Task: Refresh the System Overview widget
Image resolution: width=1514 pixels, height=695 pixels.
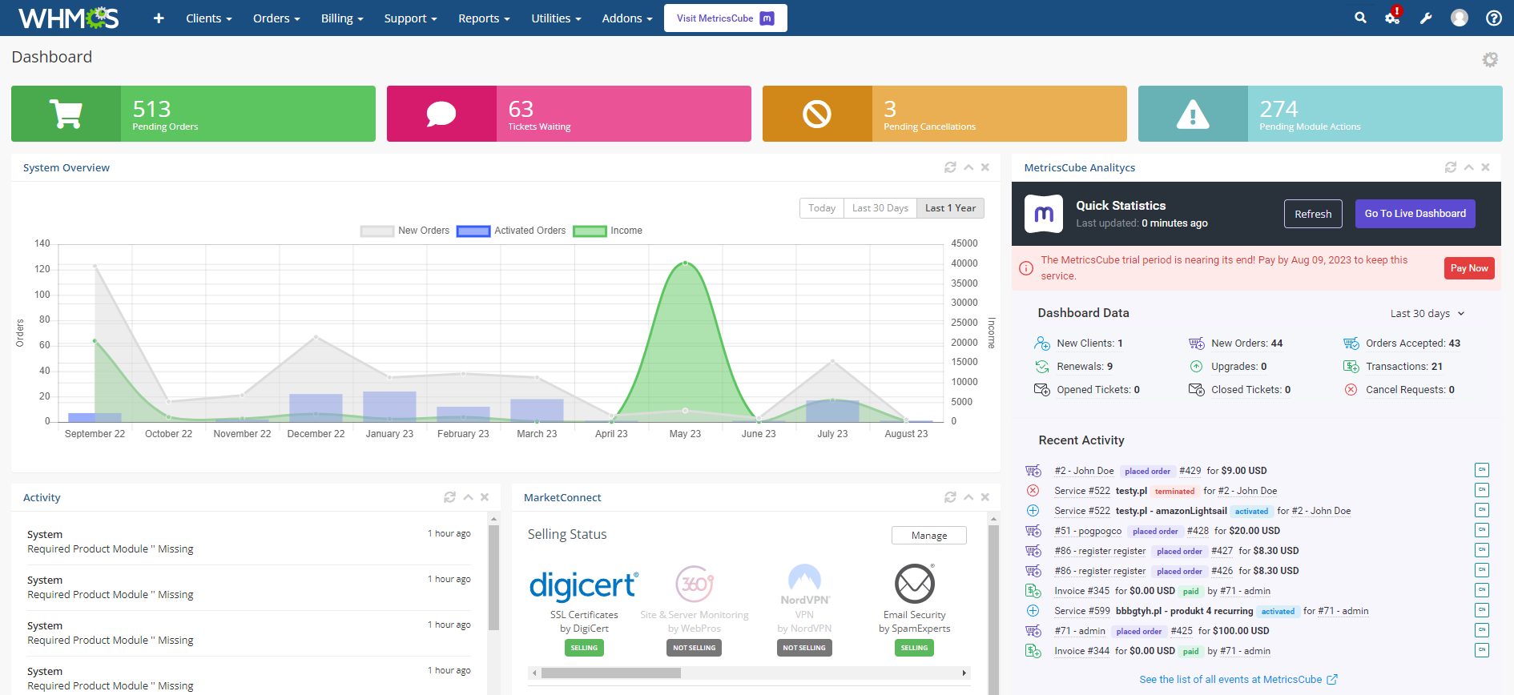Action: [950, 167]
